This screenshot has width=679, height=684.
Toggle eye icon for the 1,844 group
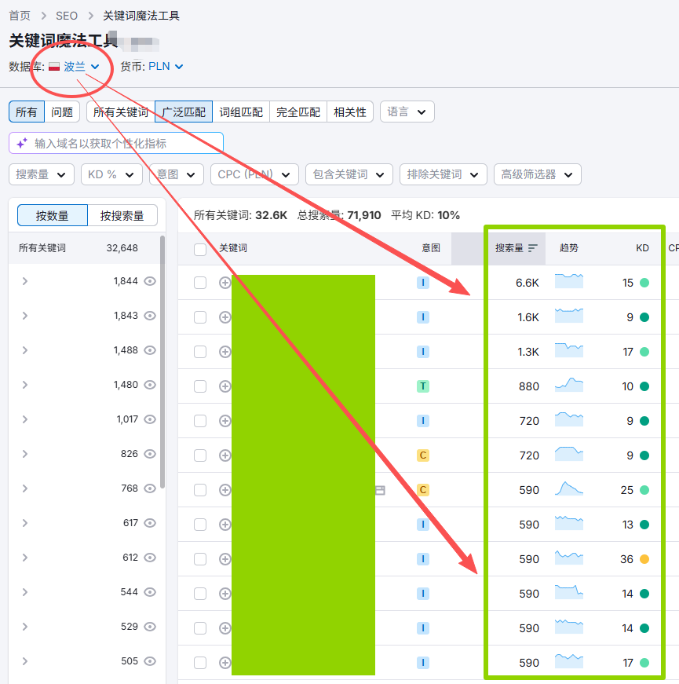pyautogui.click(x=150, y=281)
